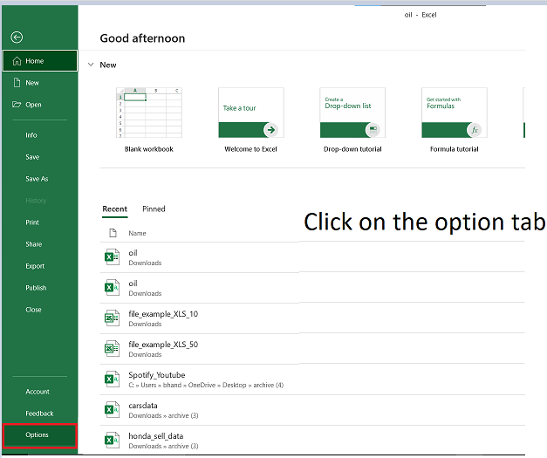The height and width of the screenshot is (458, 547).
Task: Collapse the New section chevron
Action: (91, 65)
